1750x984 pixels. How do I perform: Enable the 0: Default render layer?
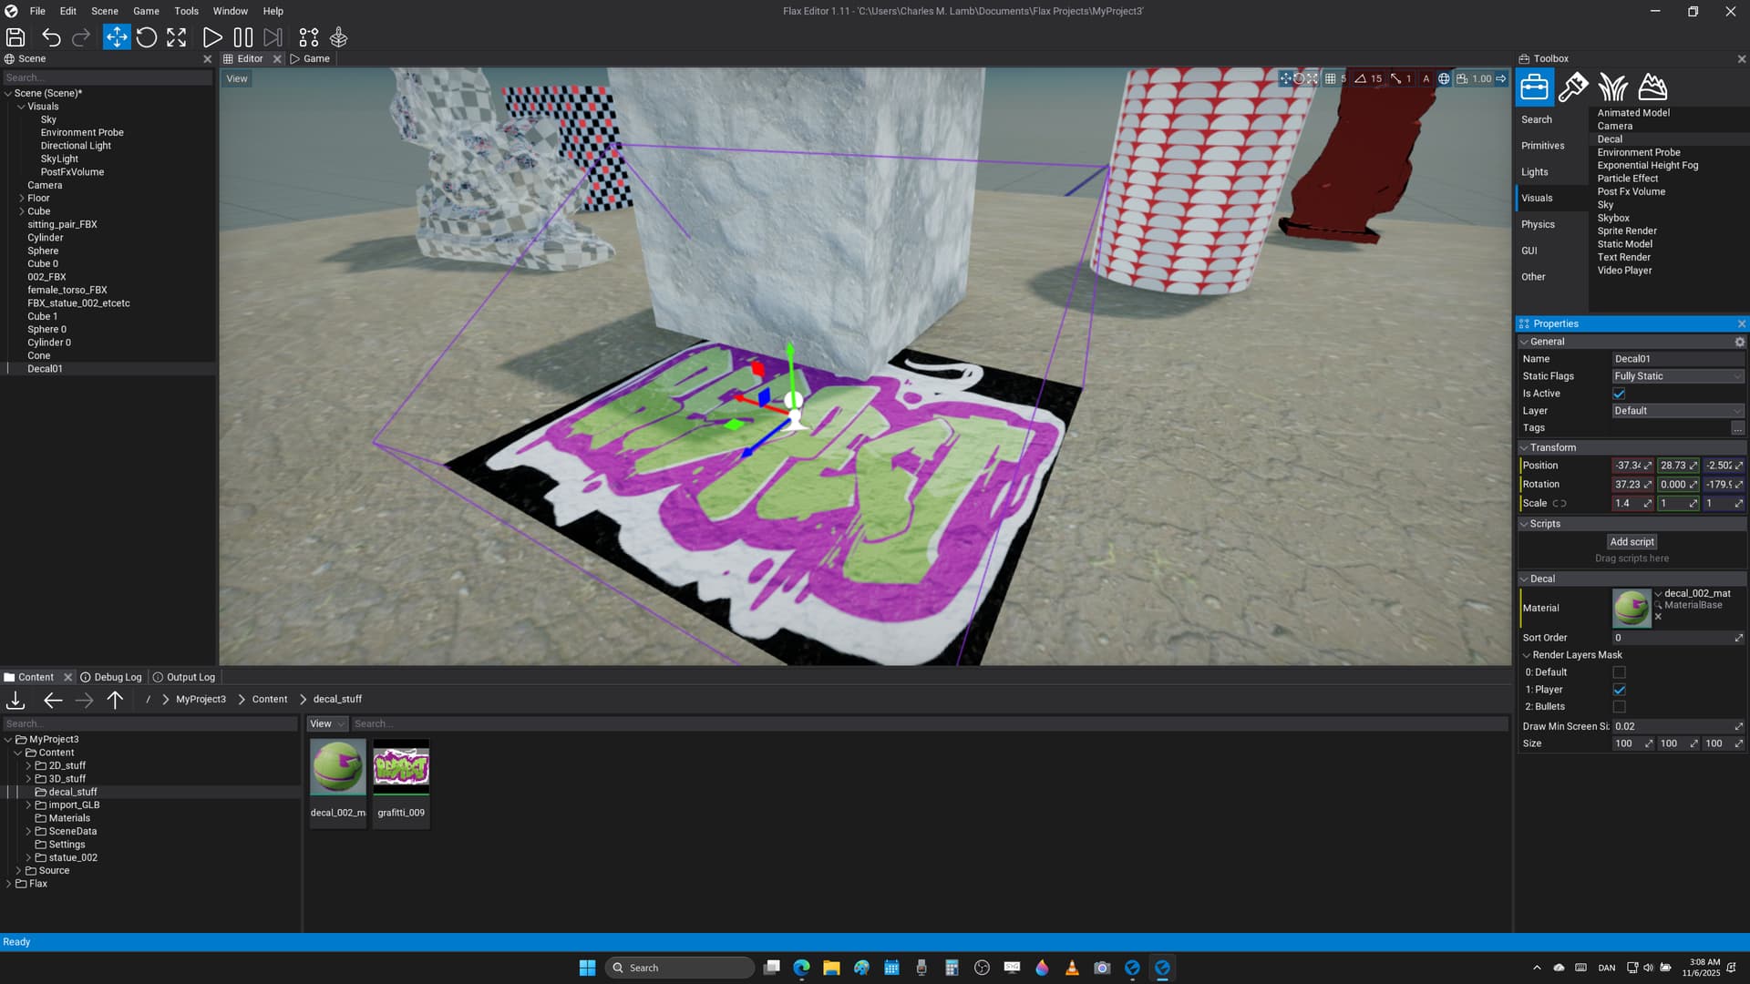click(x=1619, y=672)
